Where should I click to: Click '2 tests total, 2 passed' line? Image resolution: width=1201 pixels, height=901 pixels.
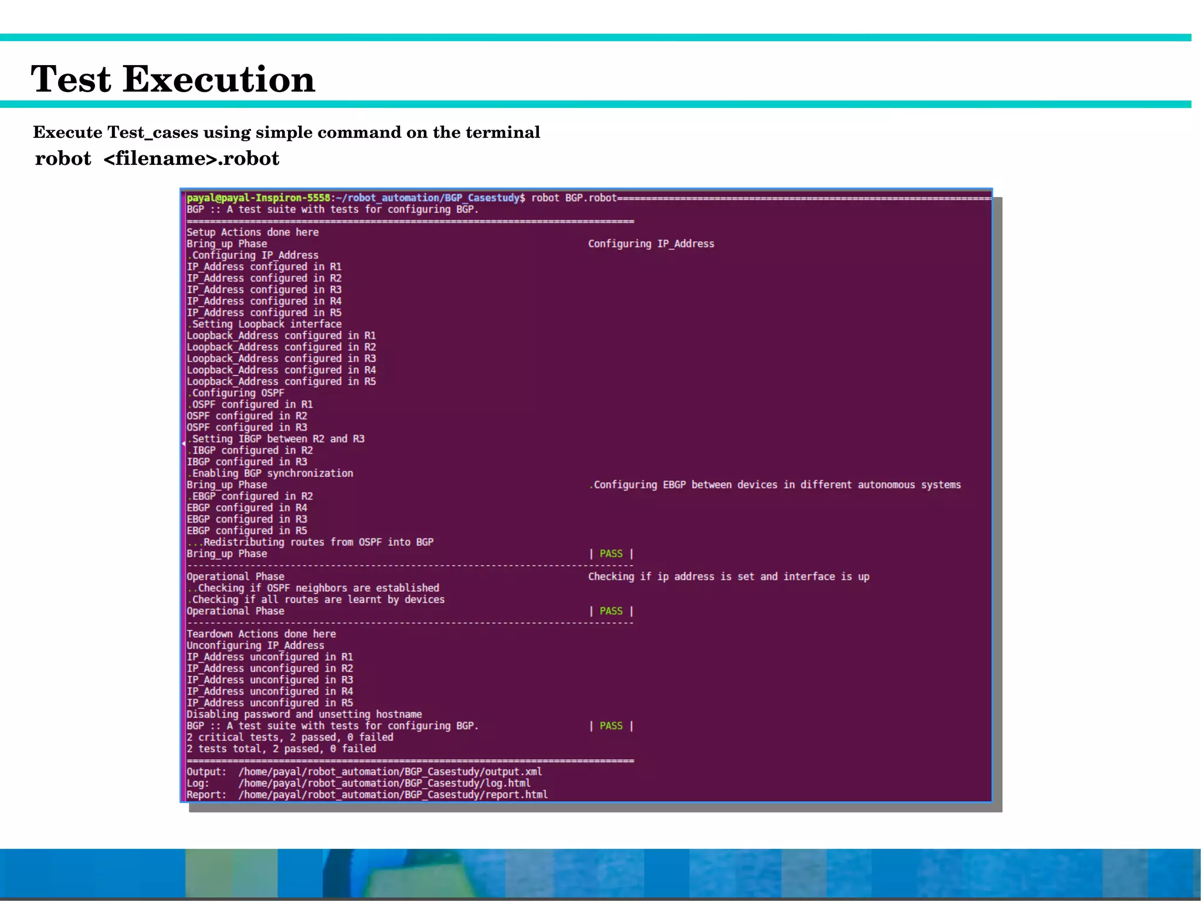281,749
